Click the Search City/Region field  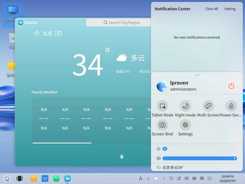pyautogui.click(x=122, y=23)
